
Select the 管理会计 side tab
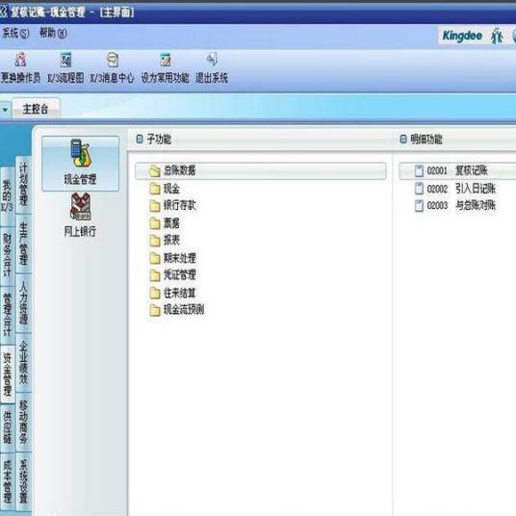(8, 315)
